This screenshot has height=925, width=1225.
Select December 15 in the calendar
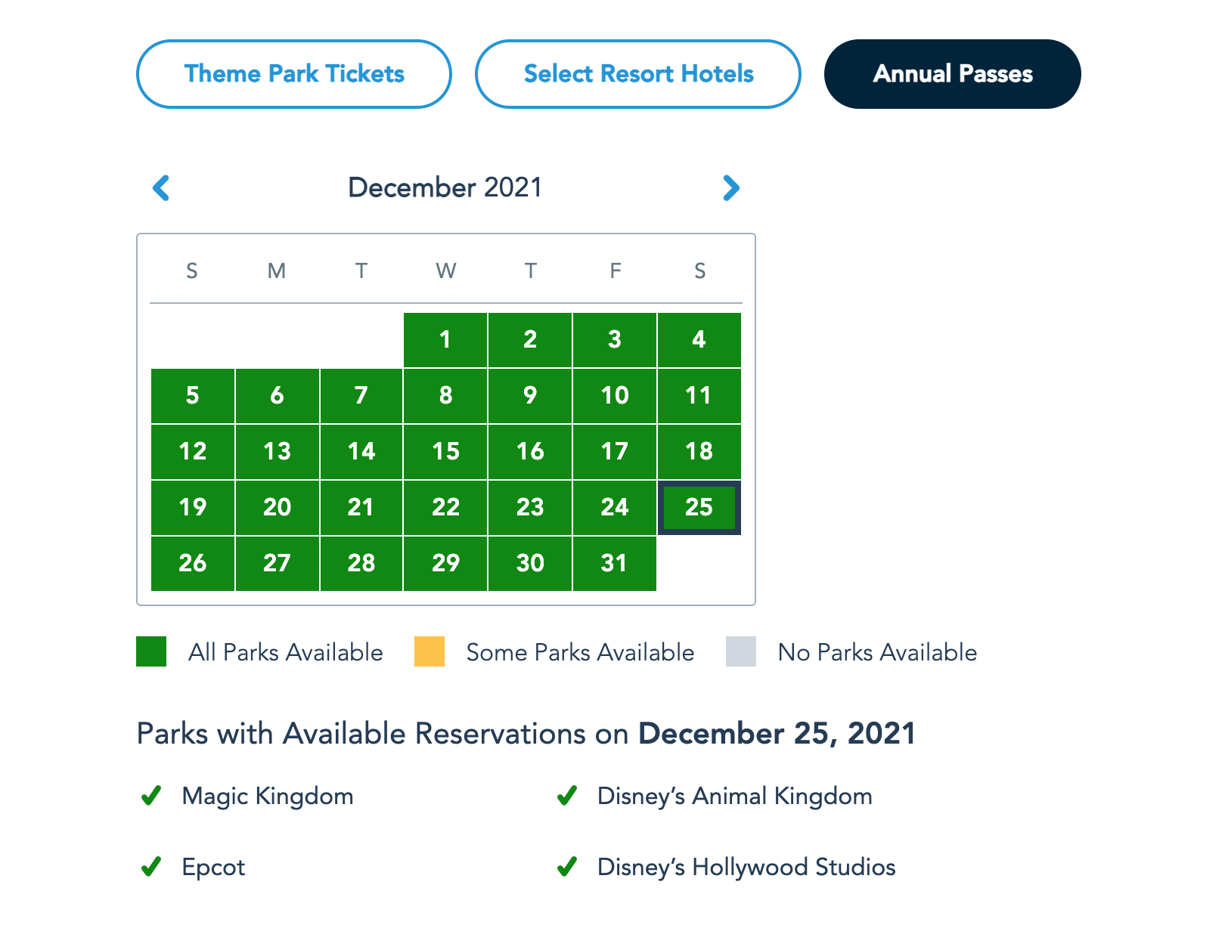tap(445, 451)
